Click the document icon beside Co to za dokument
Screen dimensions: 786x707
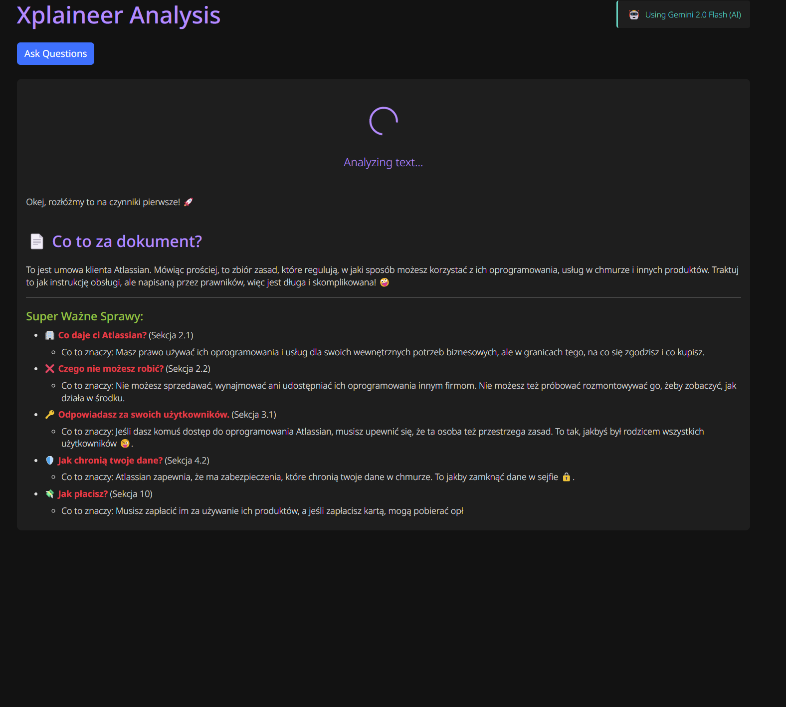(x=37, y=241)
